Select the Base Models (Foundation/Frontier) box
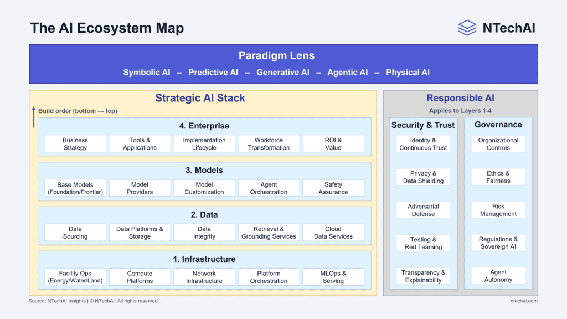Screen dimensions: 567x319 click(x=75, y=188)
